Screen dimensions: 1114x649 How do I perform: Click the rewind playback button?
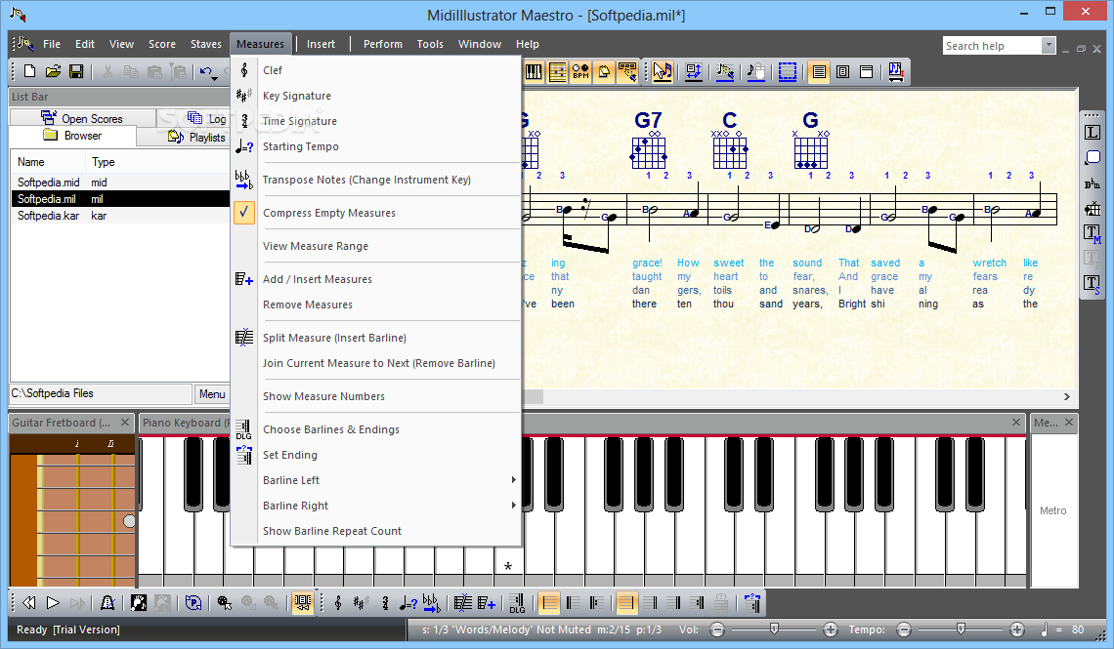pos(29,603)
